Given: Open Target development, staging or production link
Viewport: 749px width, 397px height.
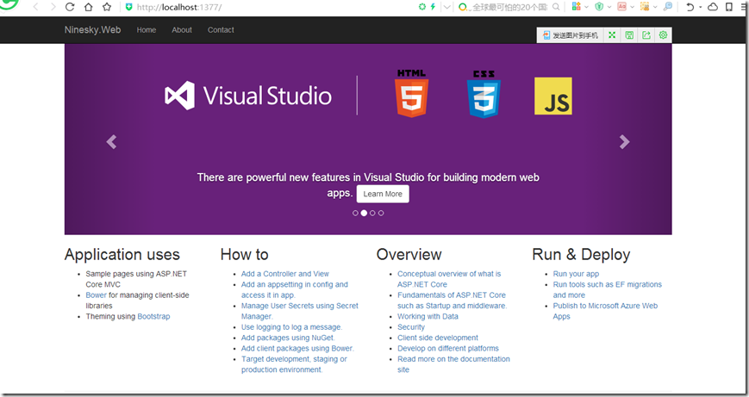Looking at the screenshot, I should click(x=294, y=364).
